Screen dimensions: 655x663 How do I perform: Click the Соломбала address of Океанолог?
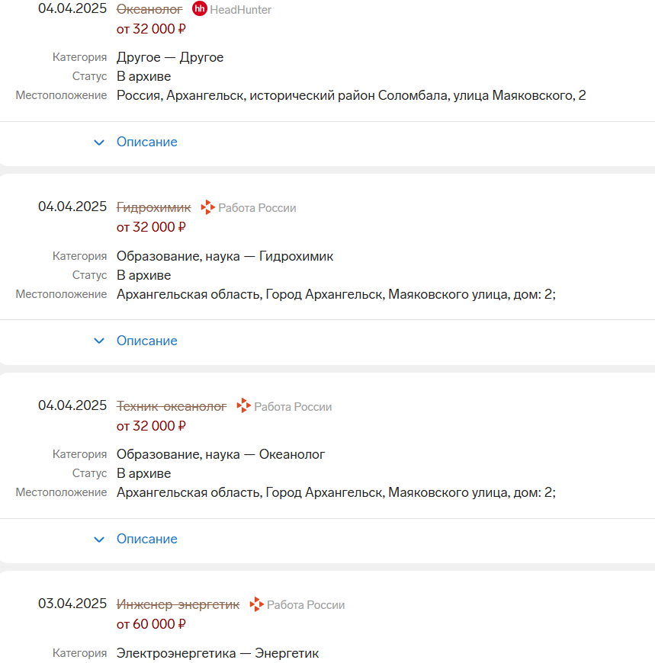[x=352, y=95]
